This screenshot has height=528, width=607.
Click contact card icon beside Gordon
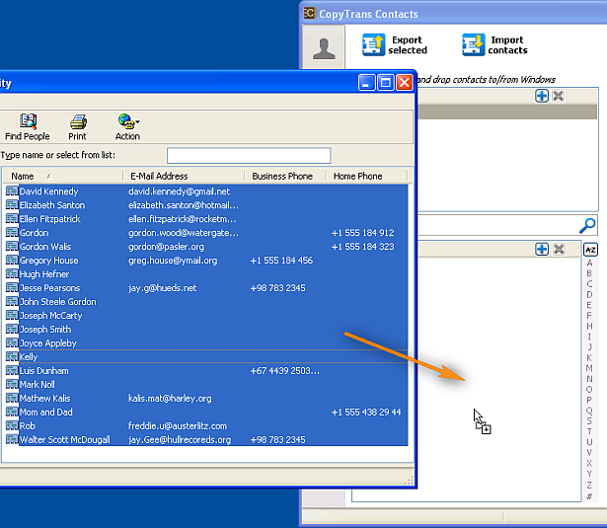click(12, 233)
